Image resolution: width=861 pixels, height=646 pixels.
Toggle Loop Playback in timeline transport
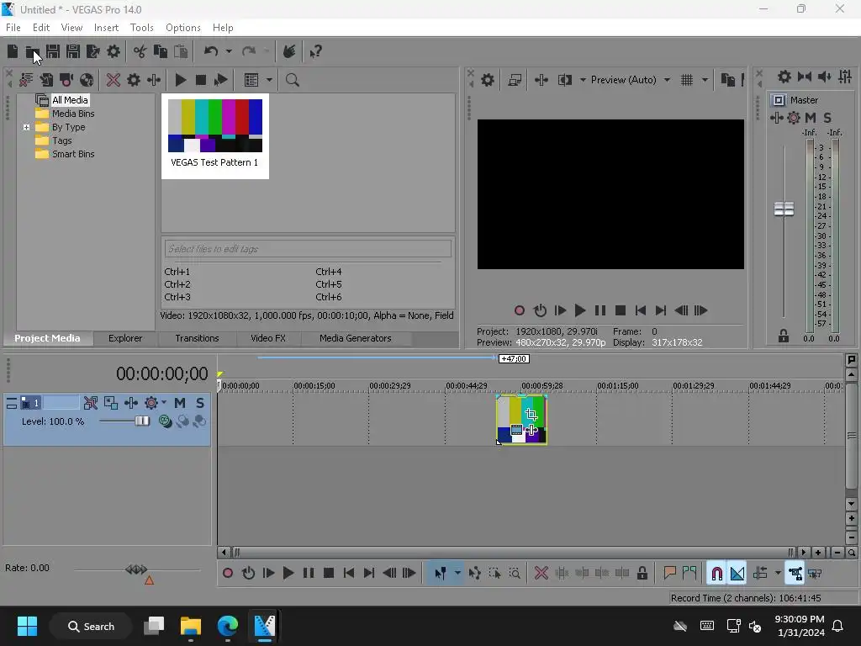click(x=248, y=574)
